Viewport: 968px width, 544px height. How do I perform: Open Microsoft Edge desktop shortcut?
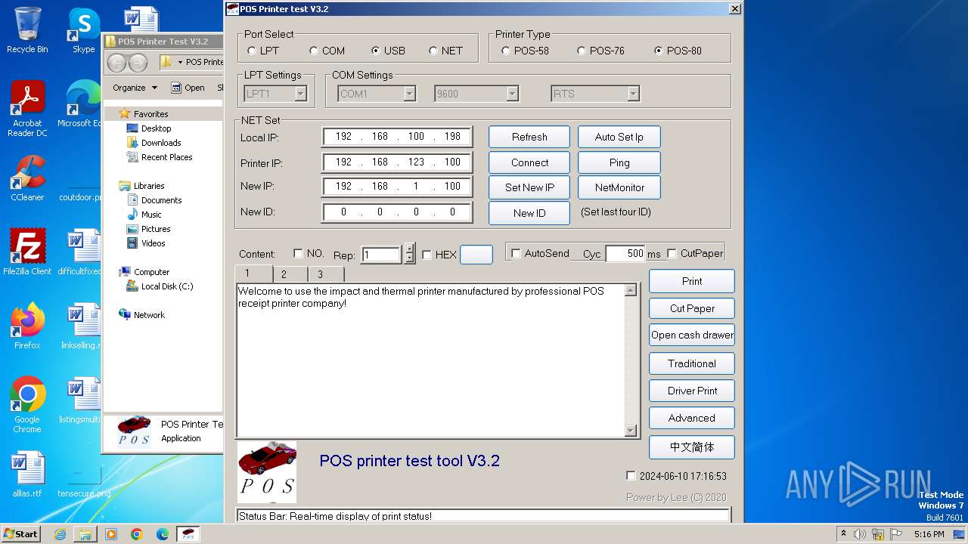[x=81, y=104]
